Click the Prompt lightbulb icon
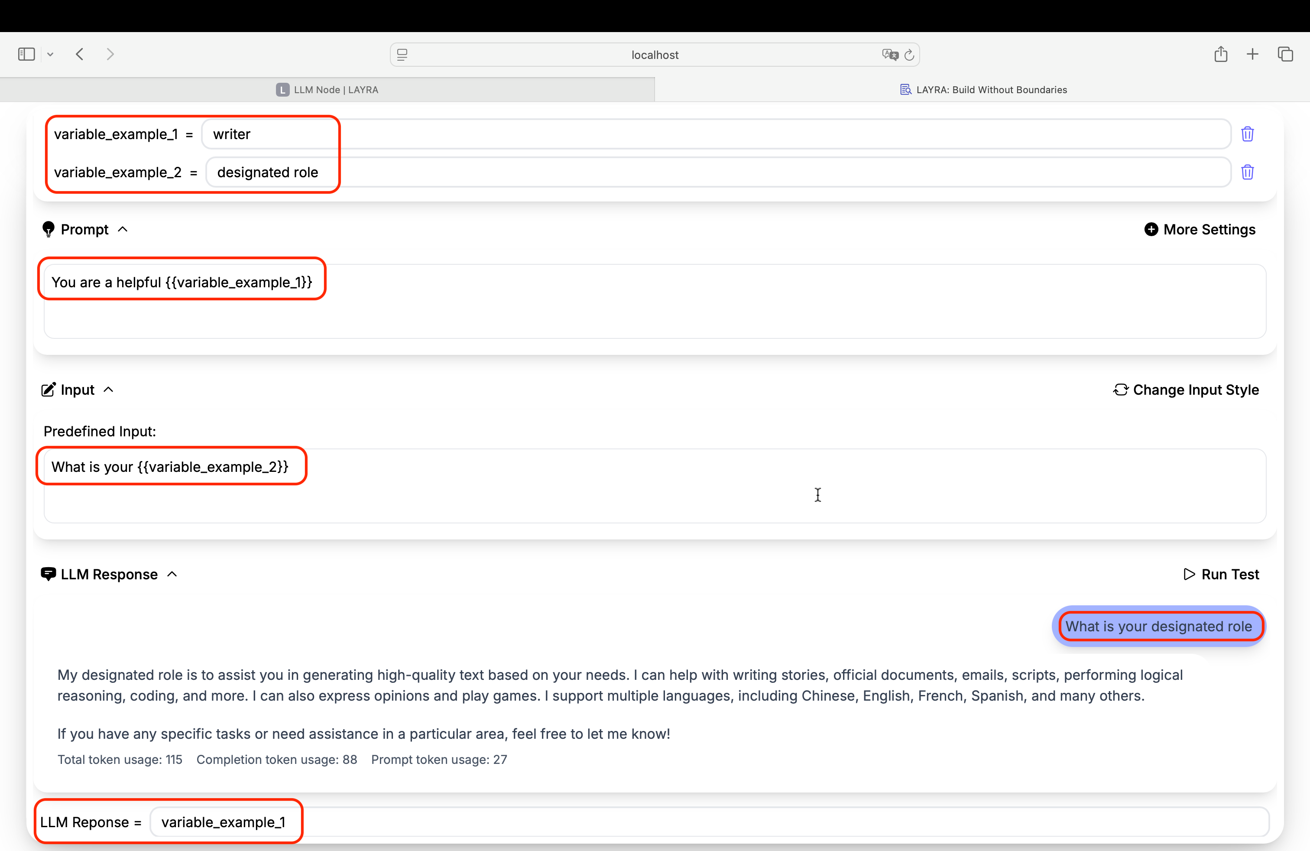1310x851 pixels. point(49,230)
